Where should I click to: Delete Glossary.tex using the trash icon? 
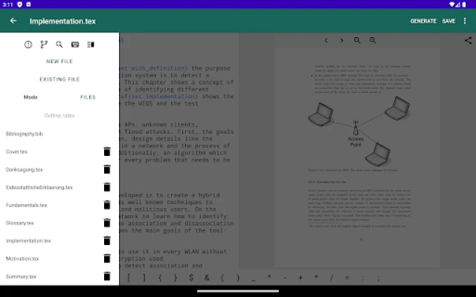pyautogui.click(x=106, y=223)
